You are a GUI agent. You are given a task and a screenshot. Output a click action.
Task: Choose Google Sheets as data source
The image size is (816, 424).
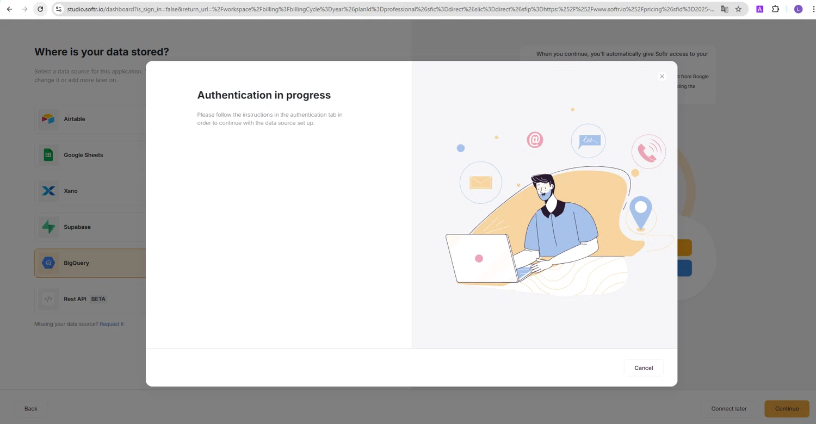pyautogui.click(x=90, y=155)
